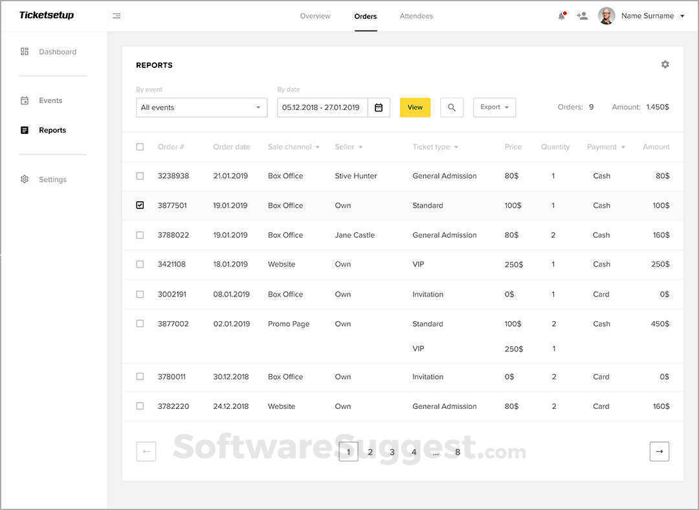Check the box for order 3002191
The width and height of the screenshot is (699, 510).
click(x=140, y=294)
